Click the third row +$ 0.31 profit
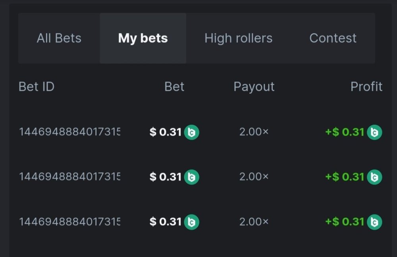 [x=345, y=222]
